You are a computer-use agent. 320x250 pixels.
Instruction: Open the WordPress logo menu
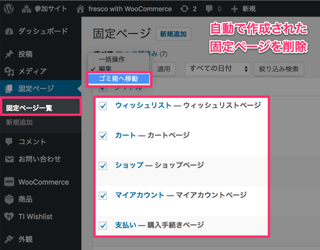pos(8,8)
